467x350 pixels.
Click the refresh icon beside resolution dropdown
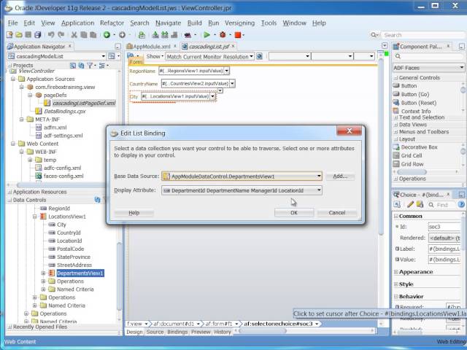point(260,56)
